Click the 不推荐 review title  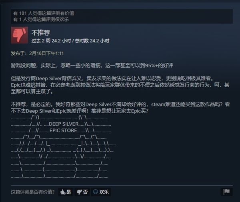coord(41,32)
